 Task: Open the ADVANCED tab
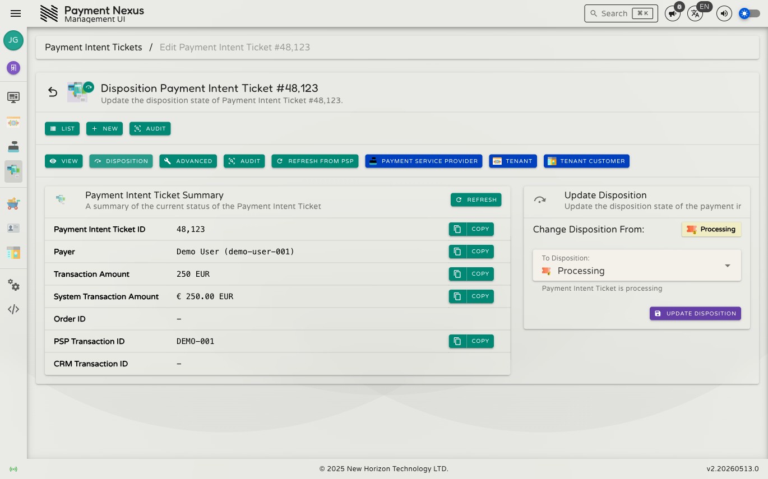(x=188, y=161)
